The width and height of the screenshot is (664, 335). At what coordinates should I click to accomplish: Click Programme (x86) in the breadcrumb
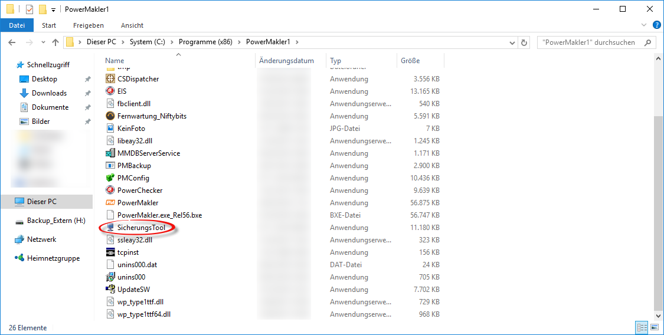(x=205, y=42)
